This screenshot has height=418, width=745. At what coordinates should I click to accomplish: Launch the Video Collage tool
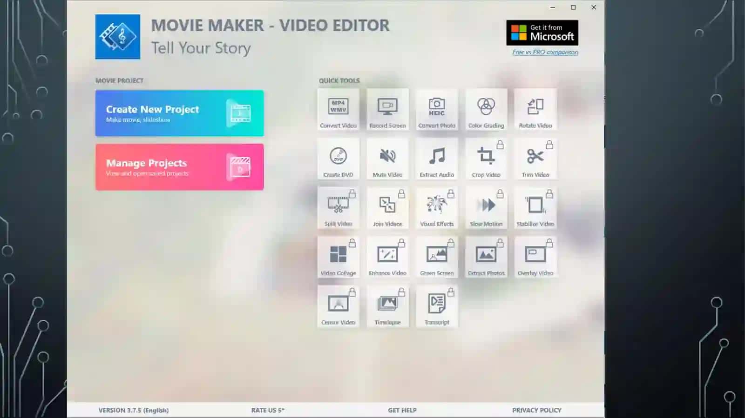tap(339, 257)
